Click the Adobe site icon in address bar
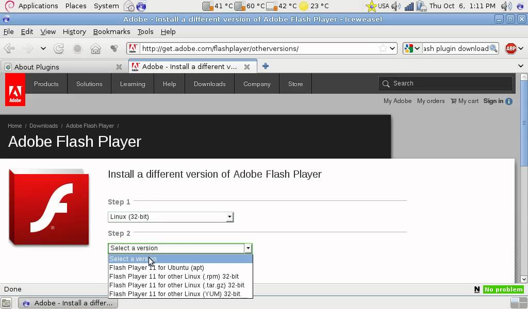This screenshot has width=528, height=309. 133,48
